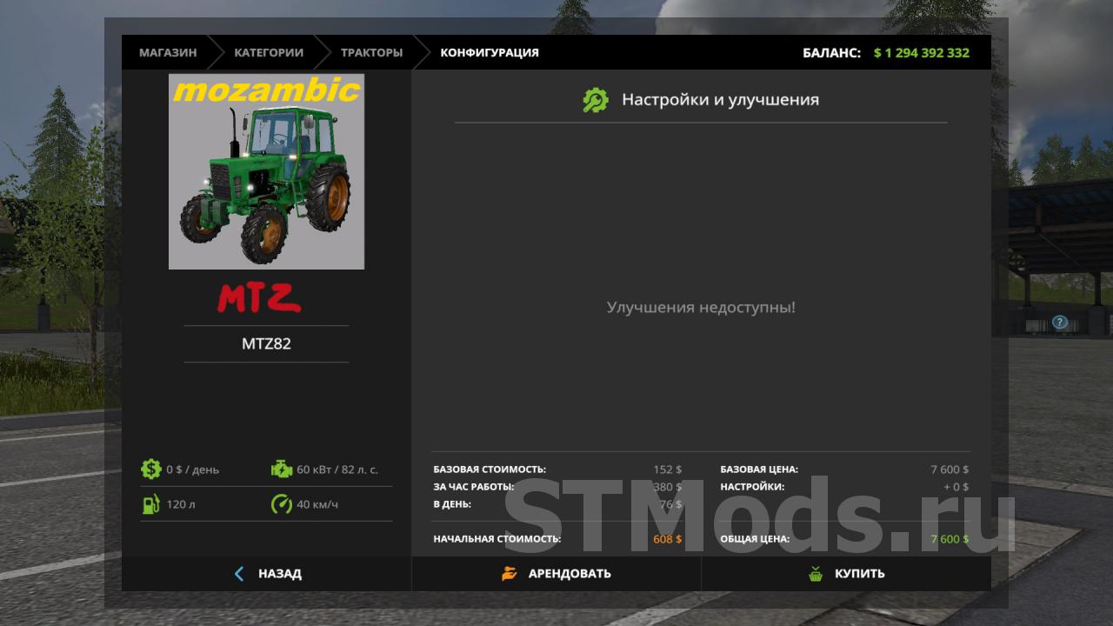Image resolution: width=1113 pixels, height=626 pixels.
Task: Click the Улучшения недоступны! message
Action: click(x=701, y=307)
